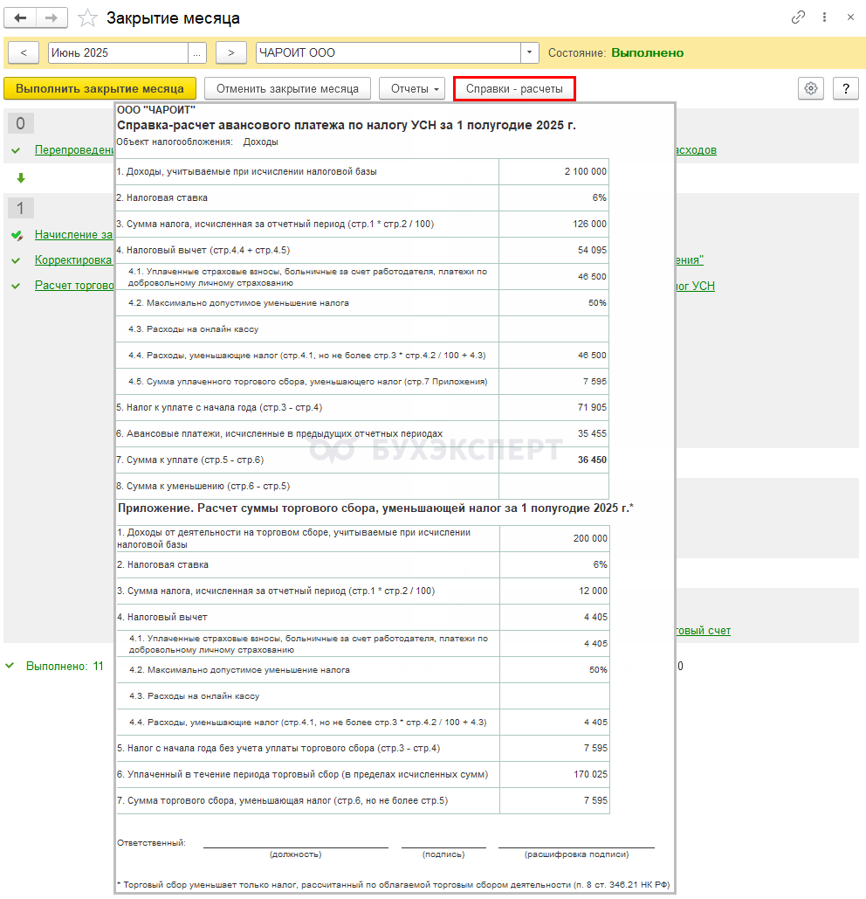Open the Корректировка link
The height and width of the screenshot is (899, 866).
(74, 259)
